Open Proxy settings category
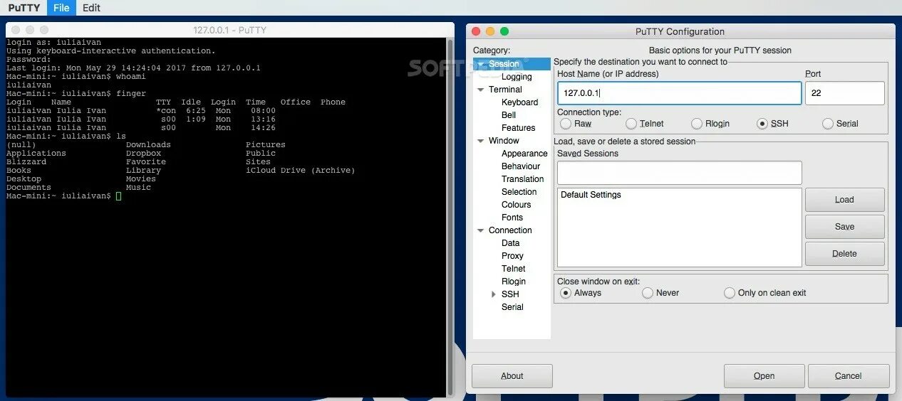The width and height of the screenshot is (902, 401). 512,256
